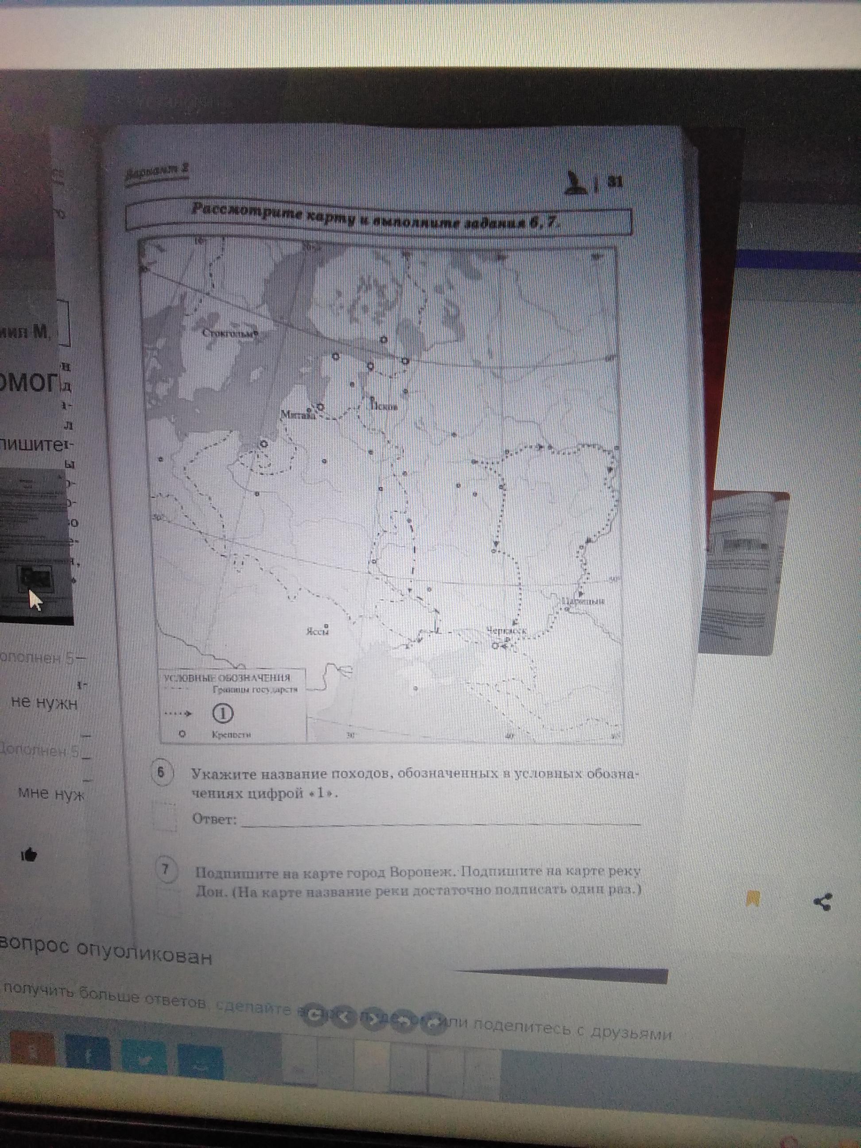Viewport: 861px width, 1148px height.
Task: Click the yellow bookmark icon
Action: [753, 898]
